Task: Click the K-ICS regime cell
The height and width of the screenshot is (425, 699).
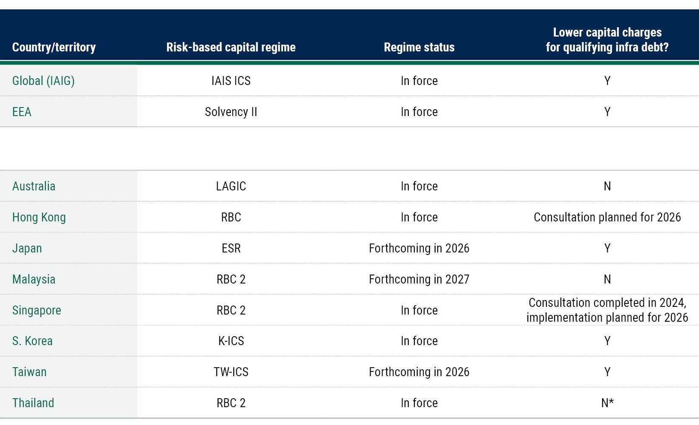Action: (231, 341)
